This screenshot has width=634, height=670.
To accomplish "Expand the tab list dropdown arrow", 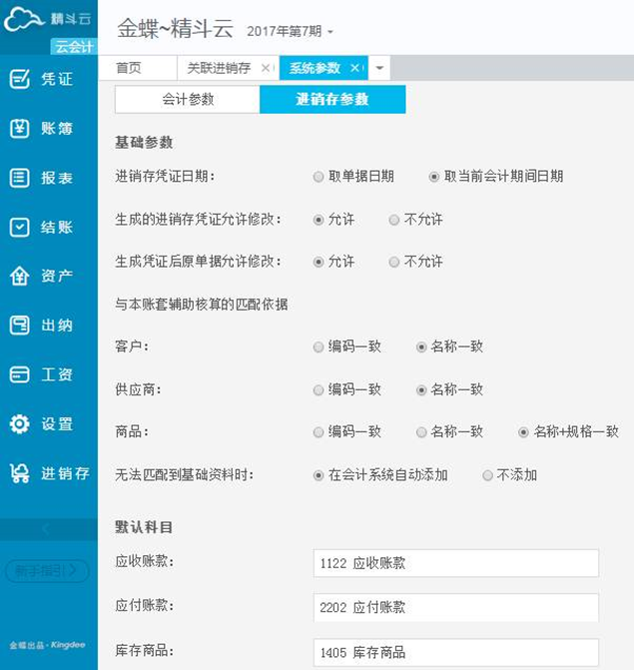I will [379, 68].
